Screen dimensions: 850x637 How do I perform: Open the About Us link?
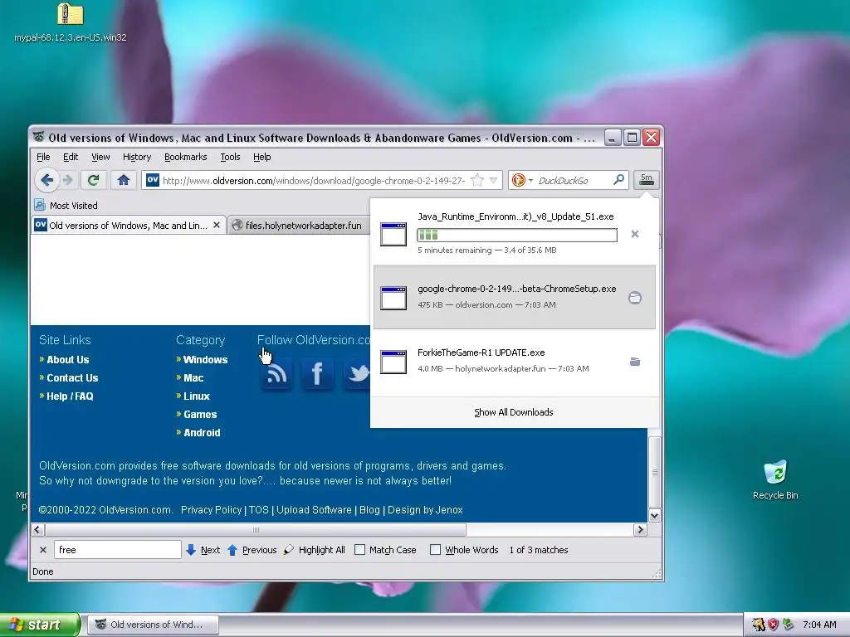(x=68, y=360)
